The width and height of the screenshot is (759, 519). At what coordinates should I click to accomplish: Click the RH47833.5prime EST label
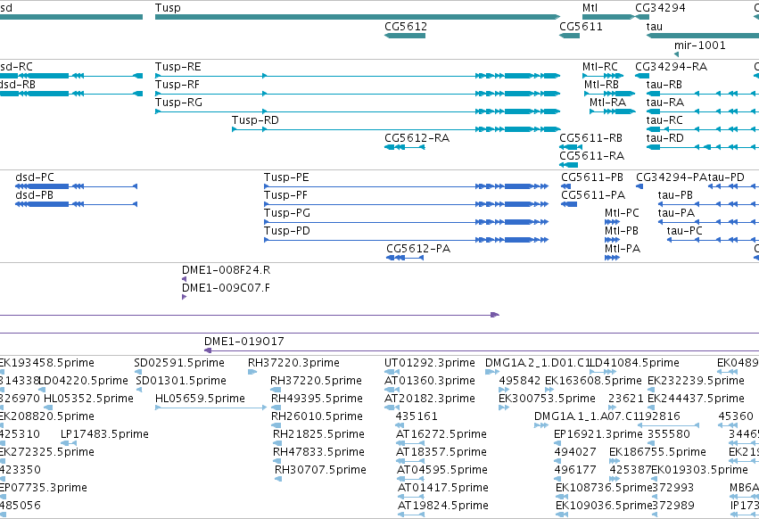point(318,452)
